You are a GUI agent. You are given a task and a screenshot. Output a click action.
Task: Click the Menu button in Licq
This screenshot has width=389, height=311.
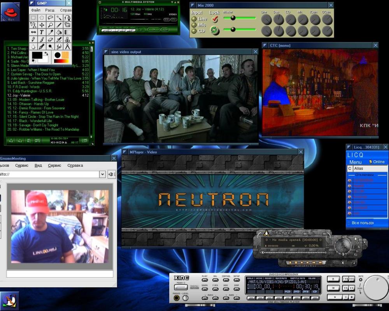355,162
